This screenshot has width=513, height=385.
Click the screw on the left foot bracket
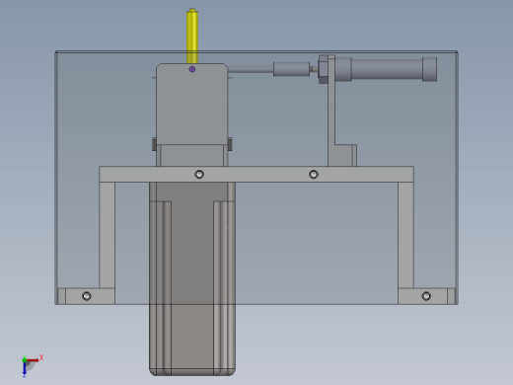click(87, 296)
